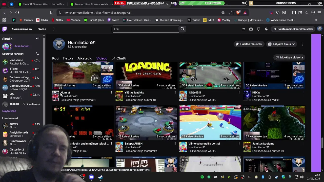324x182 pixels.
Task: Open cdewx live channel in sidebar
Action: pyautogui.click(x=21, y=126)
